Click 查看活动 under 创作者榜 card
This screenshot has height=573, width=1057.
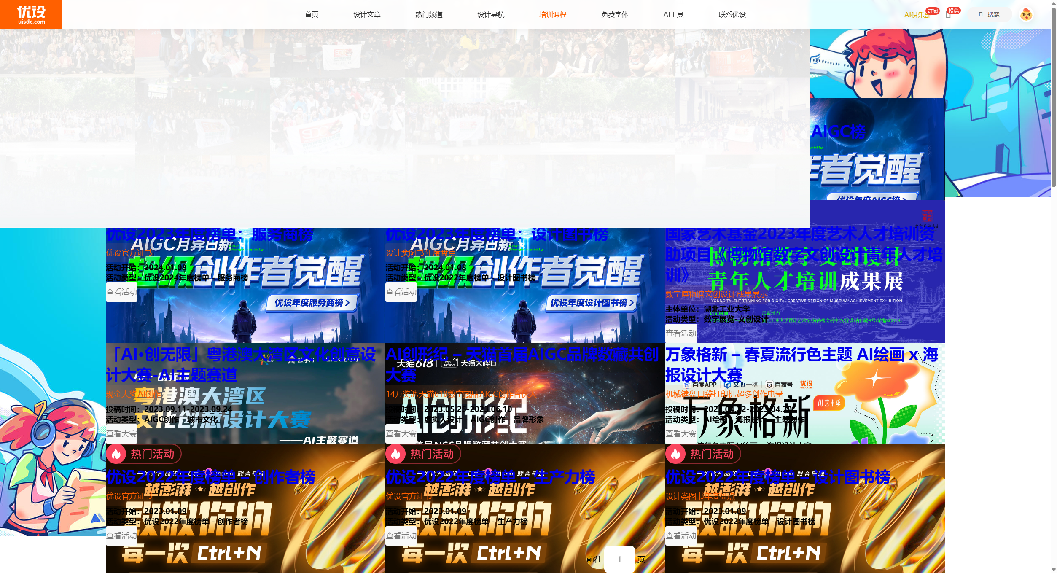pyautogui.click(x=121, y=535)
